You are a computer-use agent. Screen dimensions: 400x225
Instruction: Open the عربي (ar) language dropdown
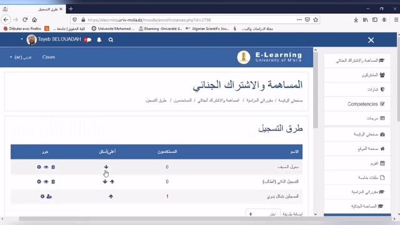(21, 57)
